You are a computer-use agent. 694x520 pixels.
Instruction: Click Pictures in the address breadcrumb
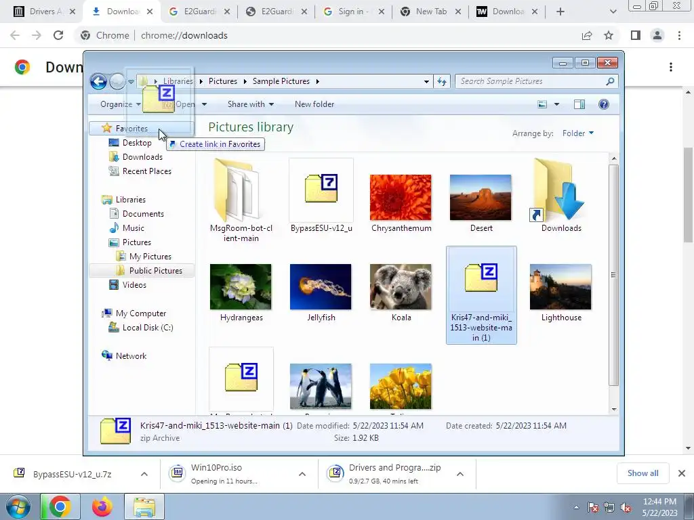pyautogui.click(x=222, y=81)
